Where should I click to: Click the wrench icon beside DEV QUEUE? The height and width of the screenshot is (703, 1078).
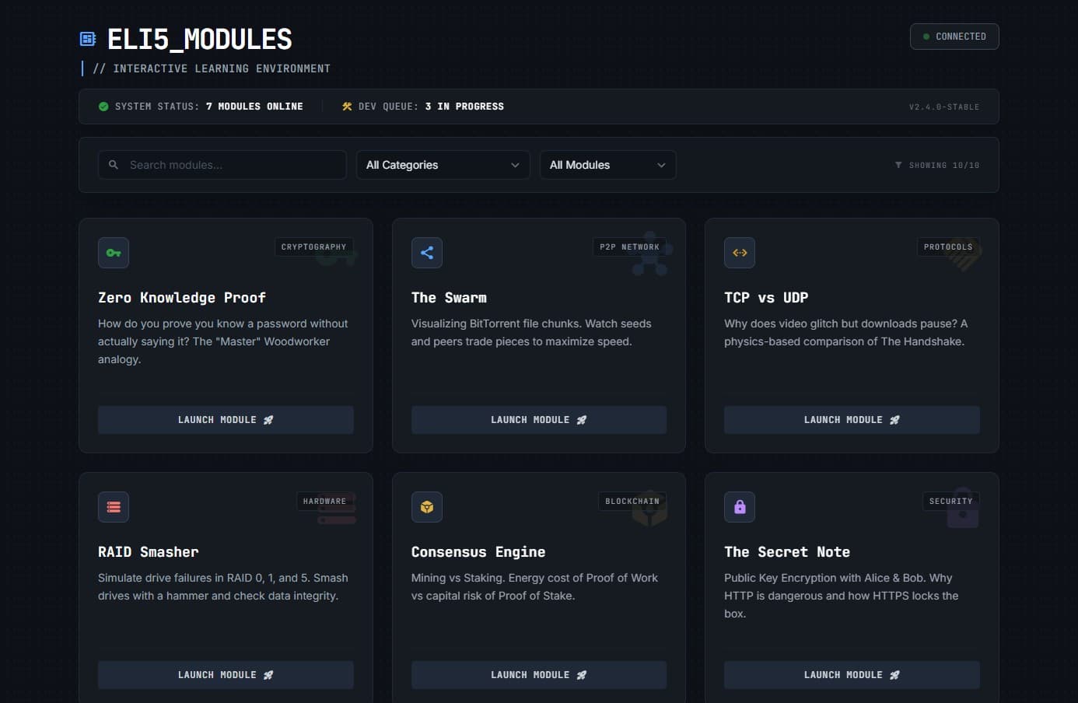point(346,106)
